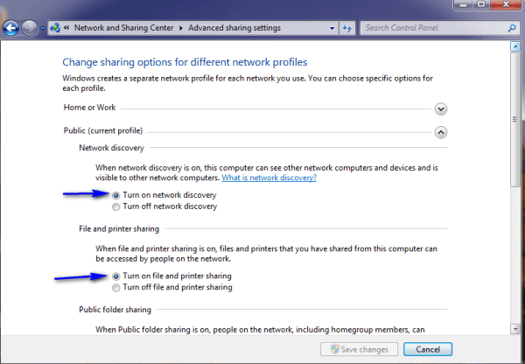525x364 pixels.
Task: Click the scrollbar down arrow
Action: [515, 329]
